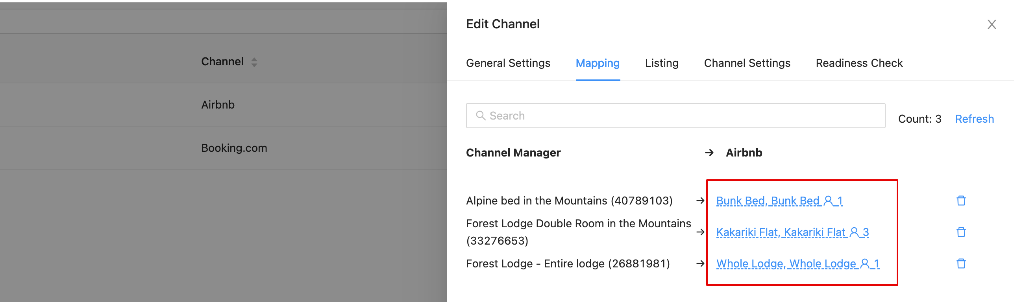1025x302 pixels.
Task: Open the Whole Lodge, Whole Lodge 1 link
Action: pos(798,264)
